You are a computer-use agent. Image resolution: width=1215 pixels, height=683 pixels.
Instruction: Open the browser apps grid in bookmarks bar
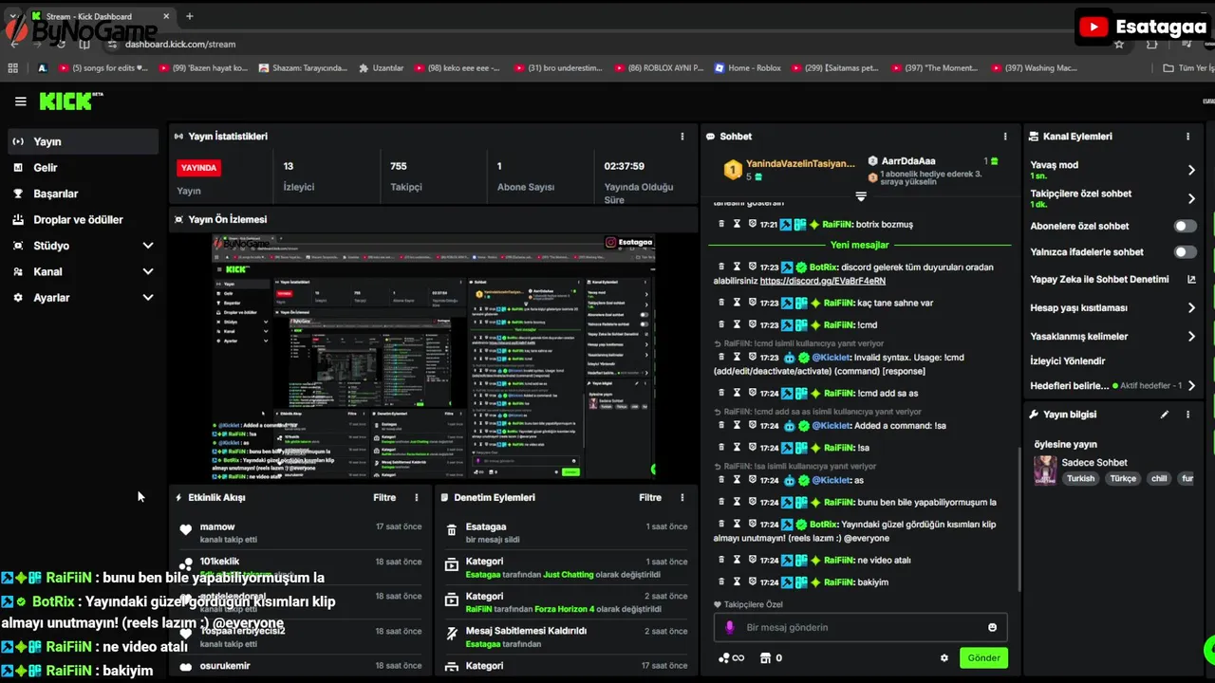13,68
